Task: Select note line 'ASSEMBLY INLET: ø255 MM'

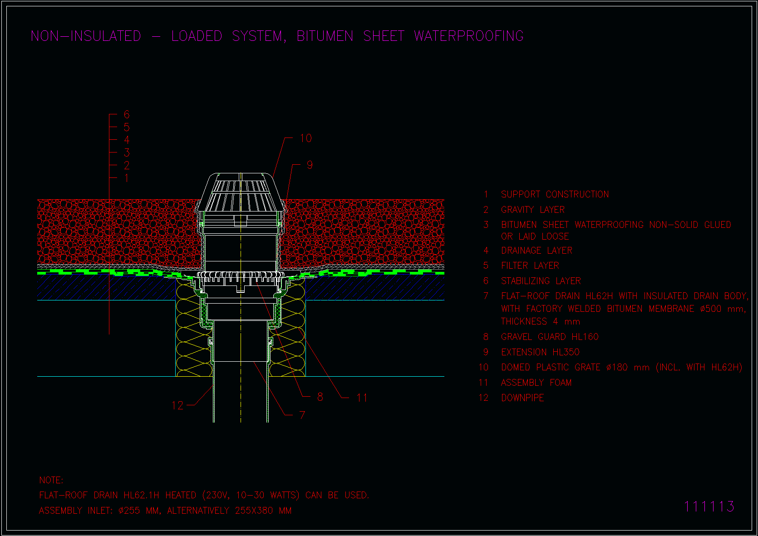Action: coord(165,511)
